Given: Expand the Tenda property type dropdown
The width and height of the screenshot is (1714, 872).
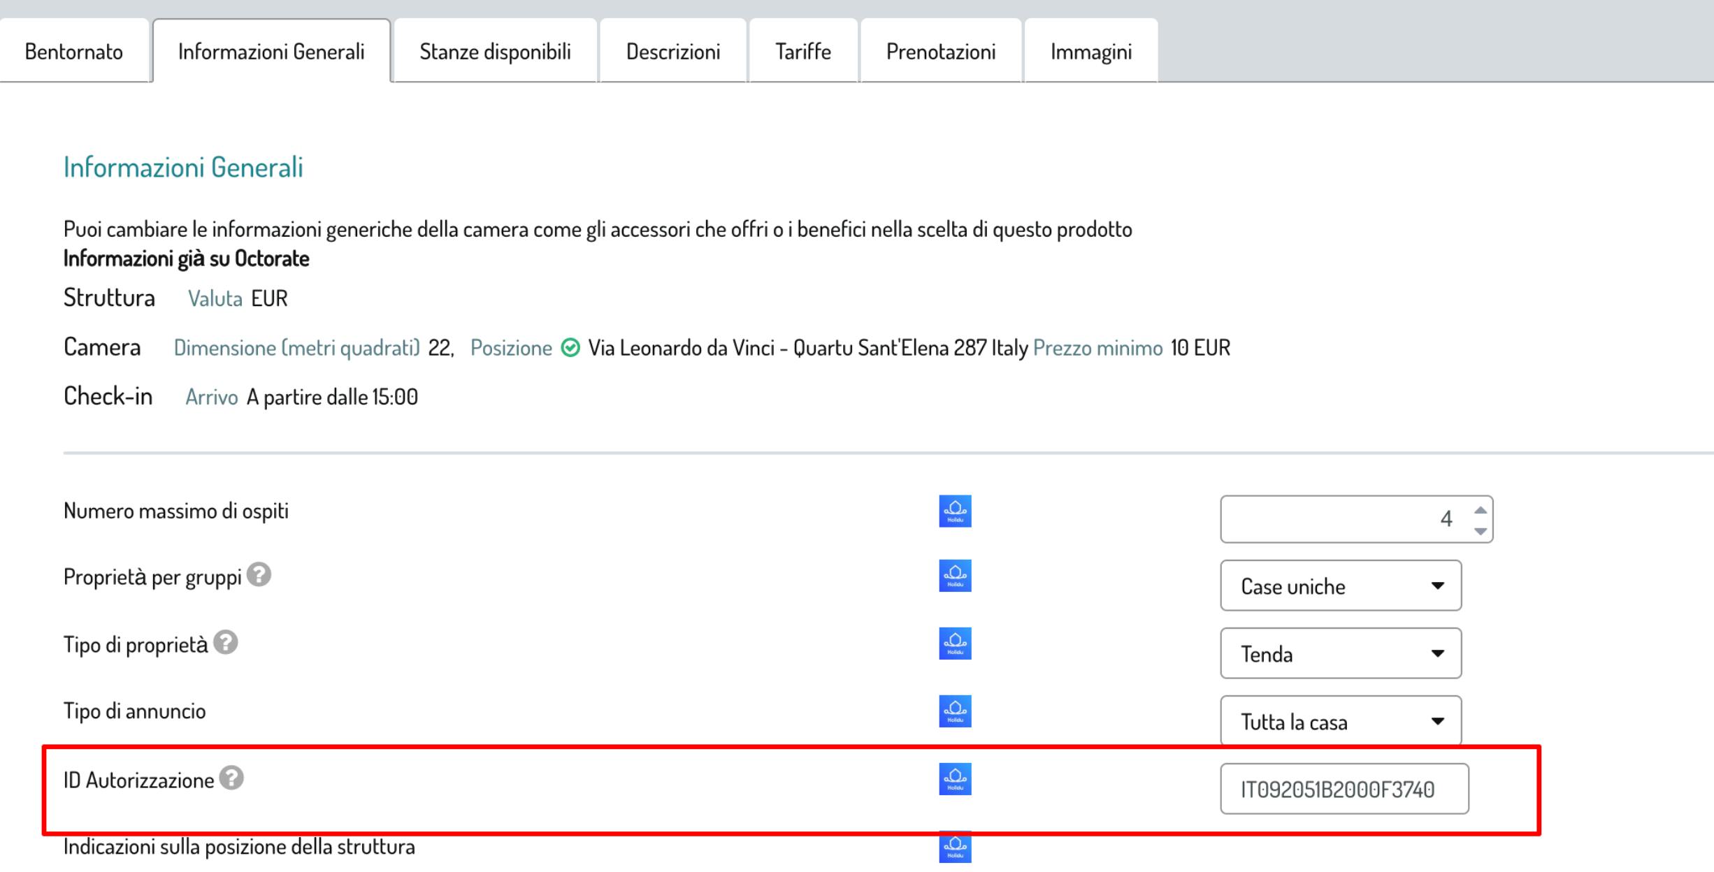Looking at the screenshot, I should 1340,653.
